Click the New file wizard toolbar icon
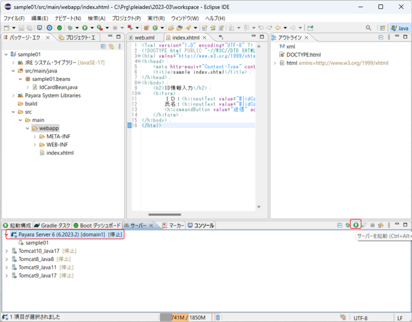Image resolution: width=412 pixels, height=322 pixels. tap(7, 28)
